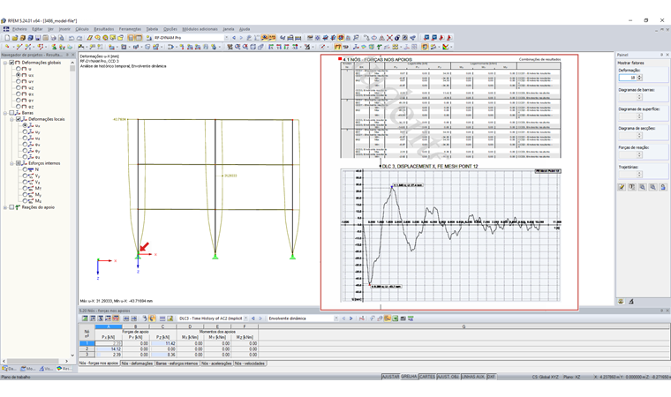Collapse the Barras tree node
Image resolution: width=671 pixels, height=397 pixels.
[x=5, y=113]
